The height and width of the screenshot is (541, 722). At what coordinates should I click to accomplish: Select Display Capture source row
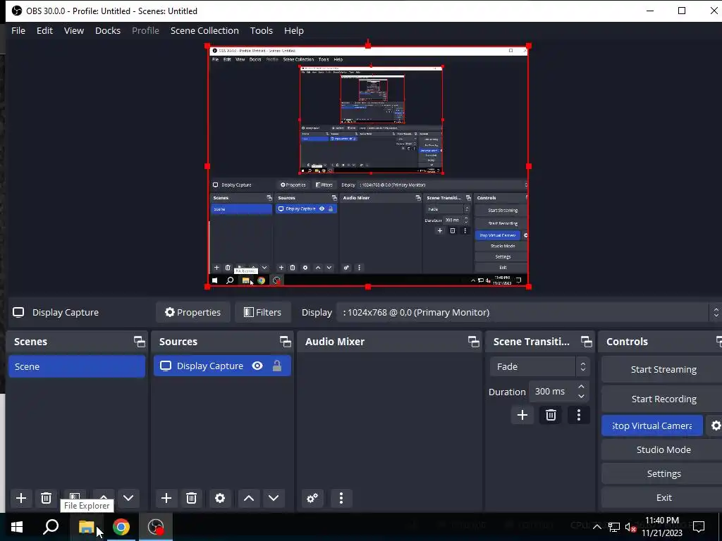click(x=222, y=366)
